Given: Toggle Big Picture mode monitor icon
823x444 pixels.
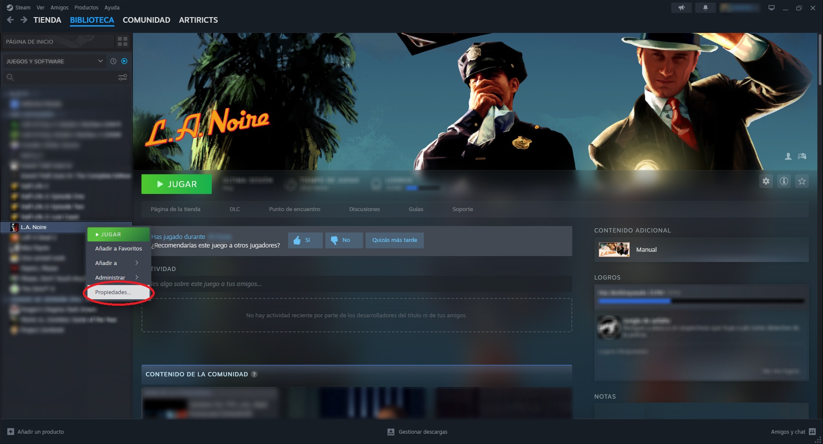Looking at the screenshot, I should click(x=772, y=8).
